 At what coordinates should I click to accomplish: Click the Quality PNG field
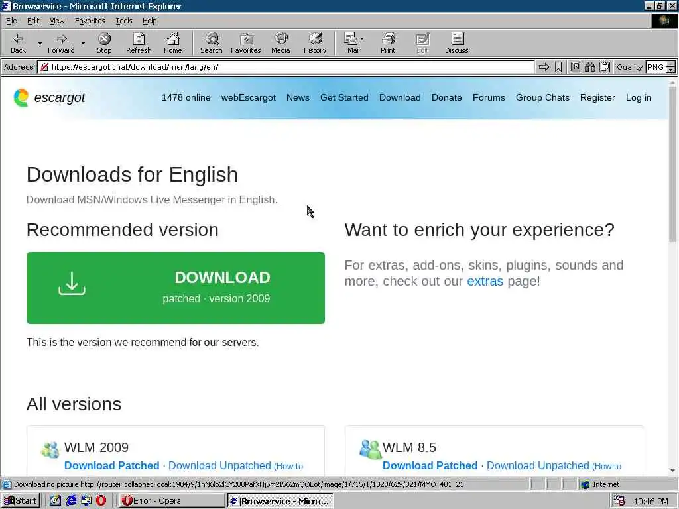coord(655,67)
